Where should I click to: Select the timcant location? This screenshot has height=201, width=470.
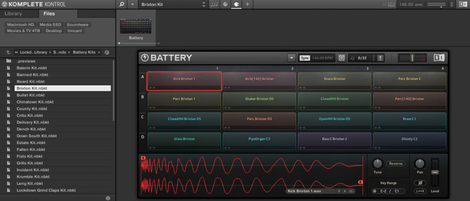point(75,31)
